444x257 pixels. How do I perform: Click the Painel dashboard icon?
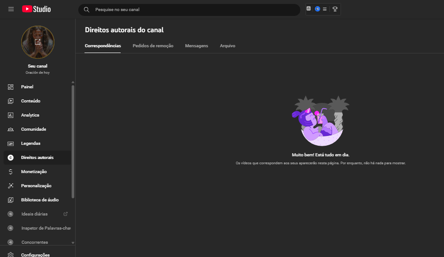tap(11, 87)
